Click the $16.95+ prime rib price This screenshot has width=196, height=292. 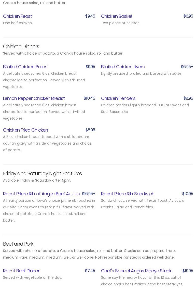pos(88,194)
